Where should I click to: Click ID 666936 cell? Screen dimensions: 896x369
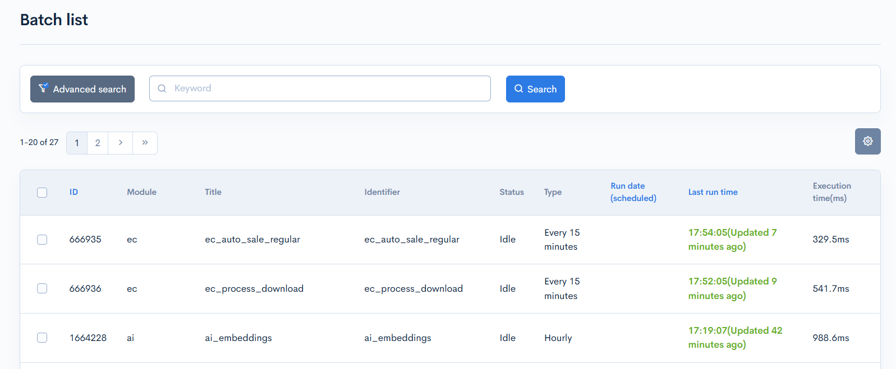(85, 288)
